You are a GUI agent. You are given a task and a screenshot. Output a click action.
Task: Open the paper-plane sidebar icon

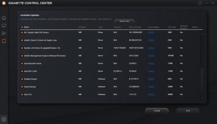pos(4,33)
